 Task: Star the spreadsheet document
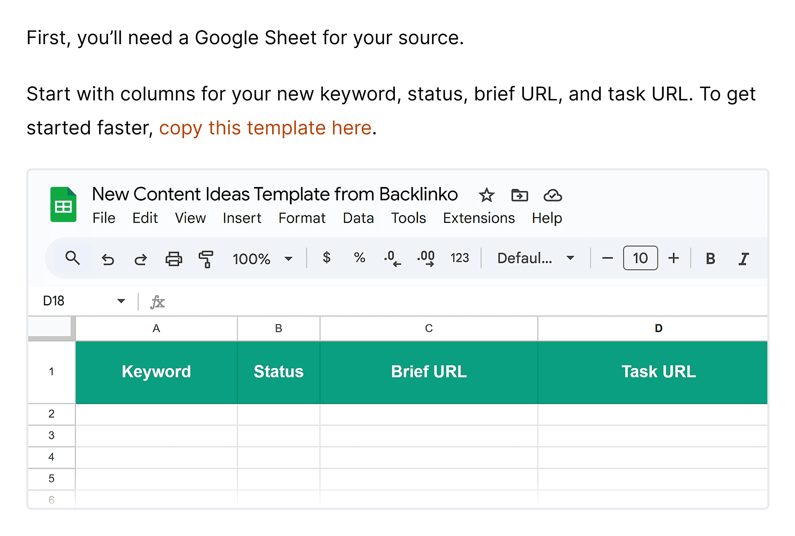tap(486, 195)
